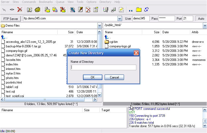Viewport: 207px width, 133px height.
Task: Click the view file magnifier icon
Action: (x=73, y=10)
